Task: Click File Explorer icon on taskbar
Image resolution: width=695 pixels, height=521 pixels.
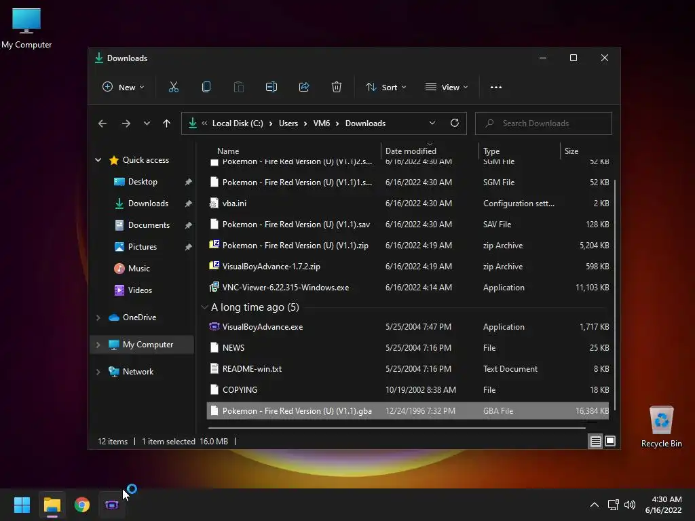Action: pyautogui.click(x=52, y=505)
